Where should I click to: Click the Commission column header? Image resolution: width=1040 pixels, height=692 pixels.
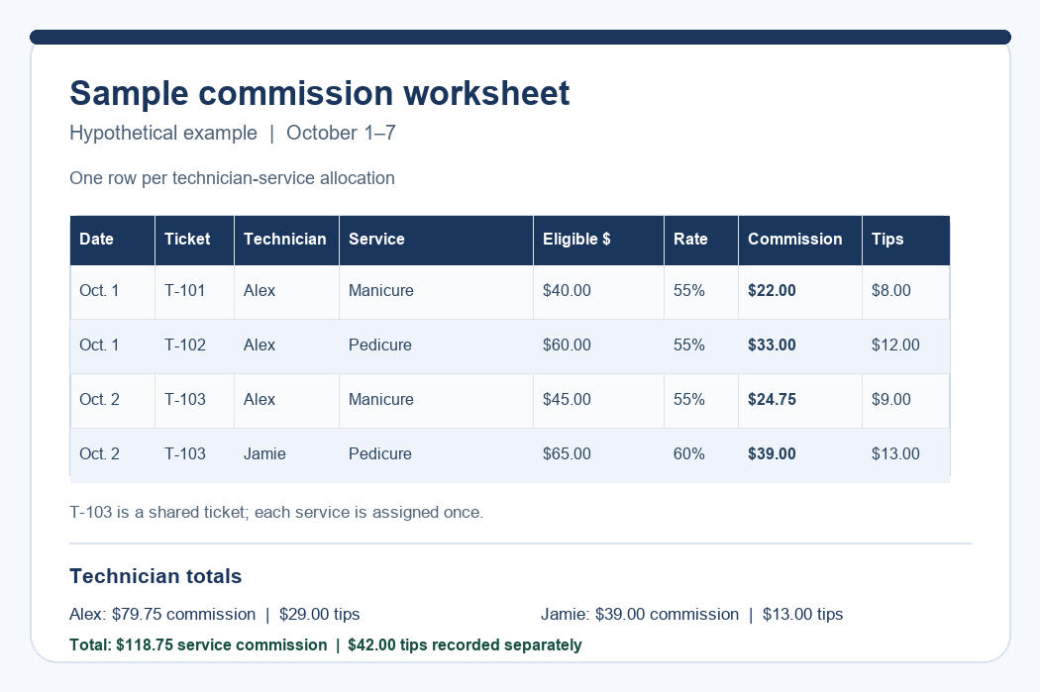click(800, 240)
